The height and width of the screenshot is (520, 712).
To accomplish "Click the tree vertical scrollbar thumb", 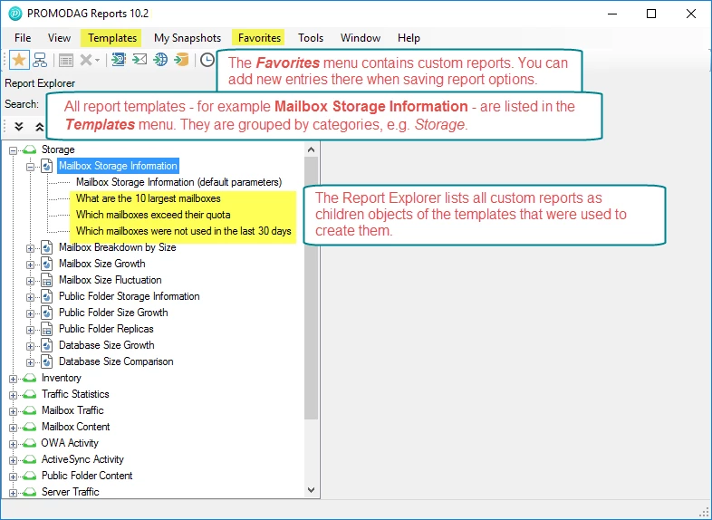I will 311,288.
